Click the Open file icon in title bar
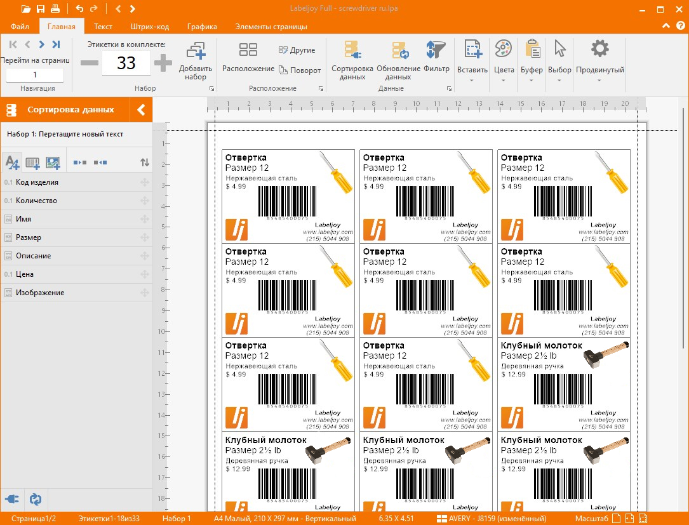Image resolution: width=689 pixels, height=525 pixels. (26, 8)
